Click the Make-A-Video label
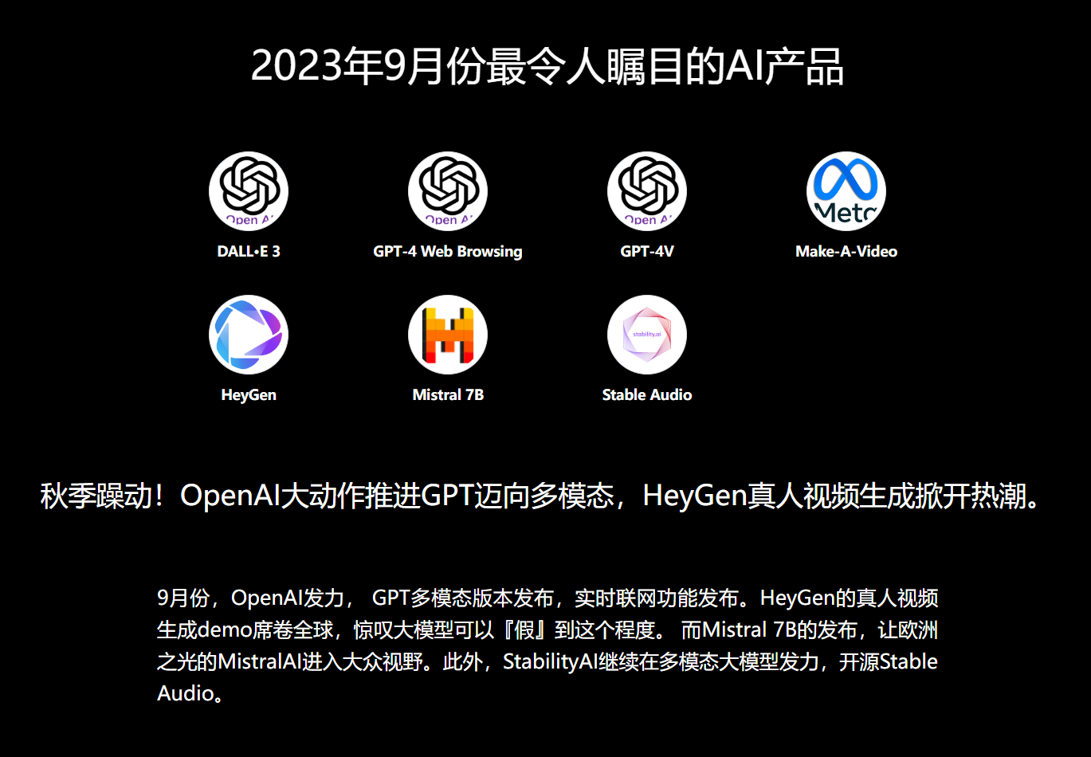This screenshot has height=757, width=1091. pos(846,251)
